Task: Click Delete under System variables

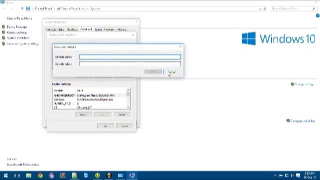Action: 122,114
